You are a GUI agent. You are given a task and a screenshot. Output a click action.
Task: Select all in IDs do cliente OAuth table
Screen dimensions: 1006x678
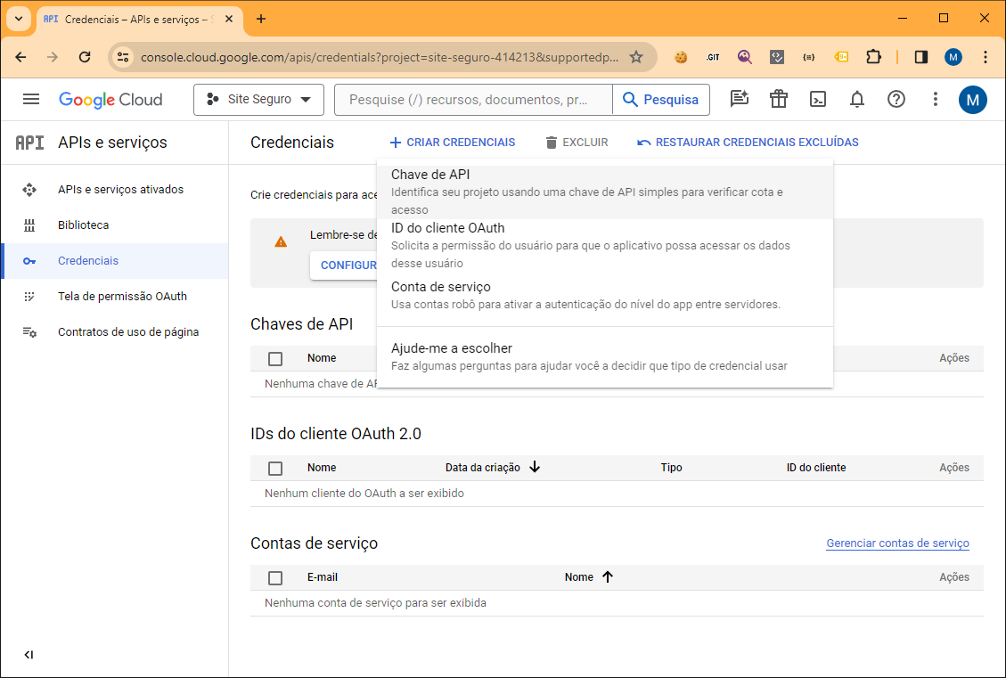point(275,469)
